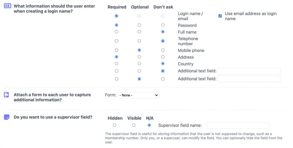Make Address Optional
This screenshot has height=148, width=293.
tap(139, 57)
